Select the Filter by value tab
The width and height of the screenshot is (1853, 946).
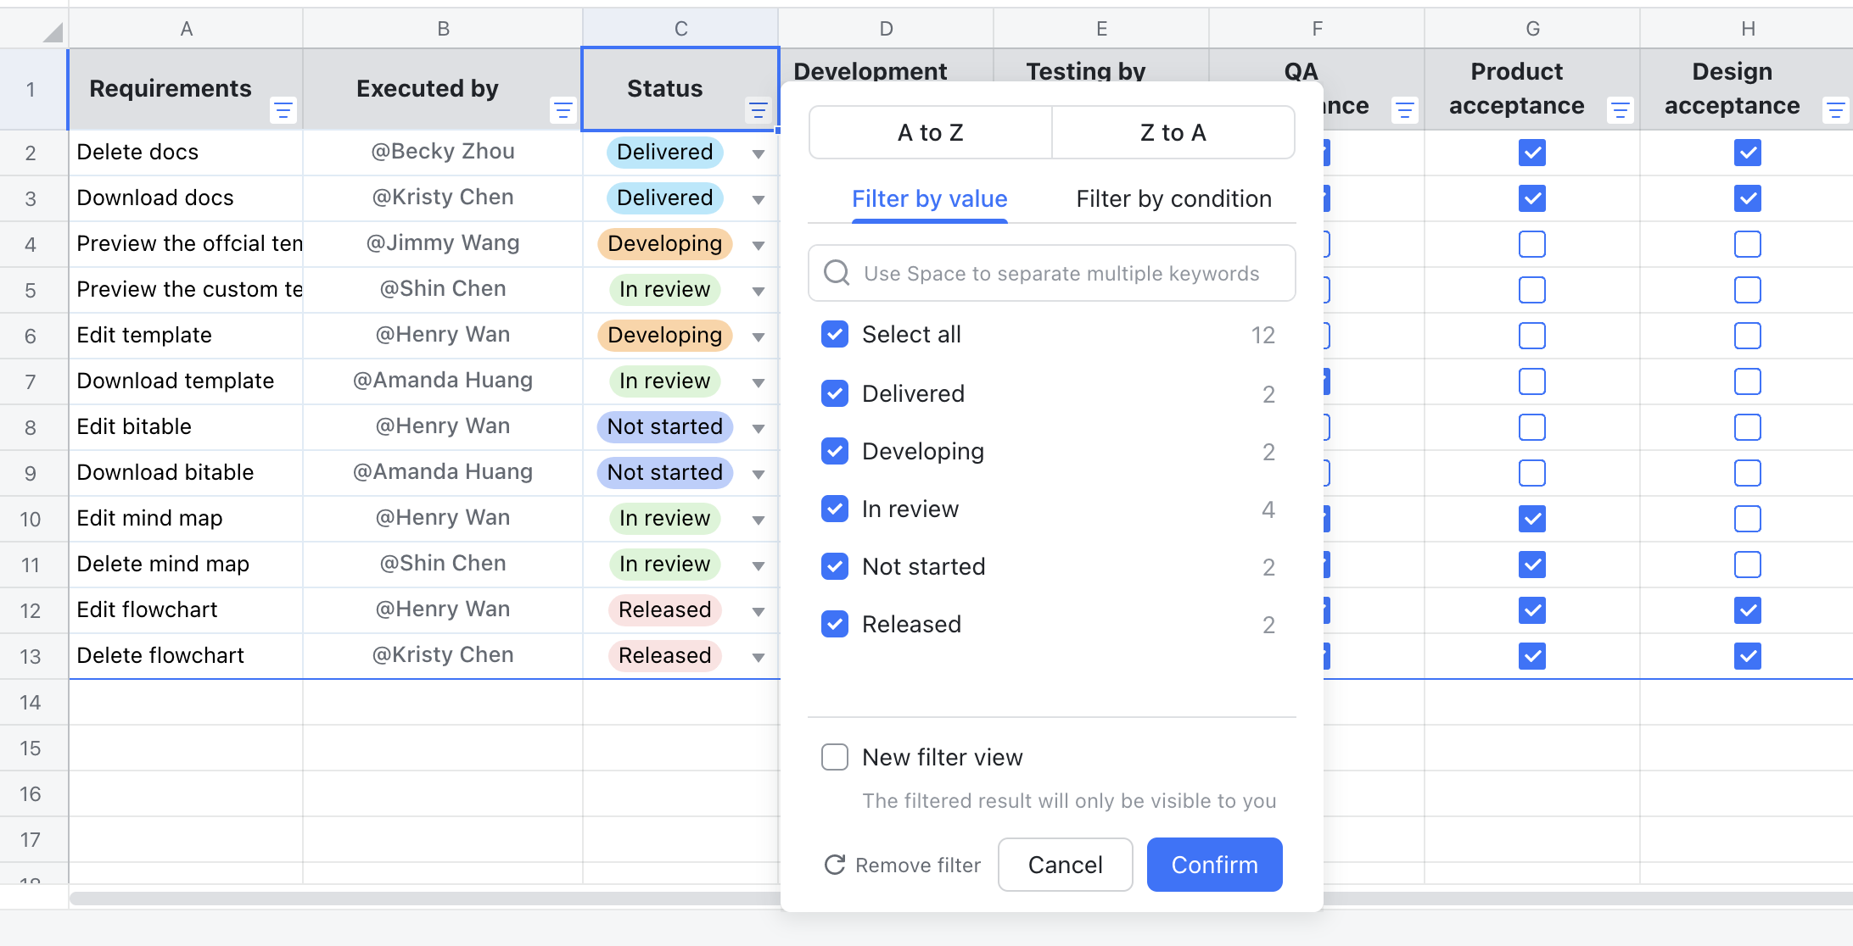(929, 199)
